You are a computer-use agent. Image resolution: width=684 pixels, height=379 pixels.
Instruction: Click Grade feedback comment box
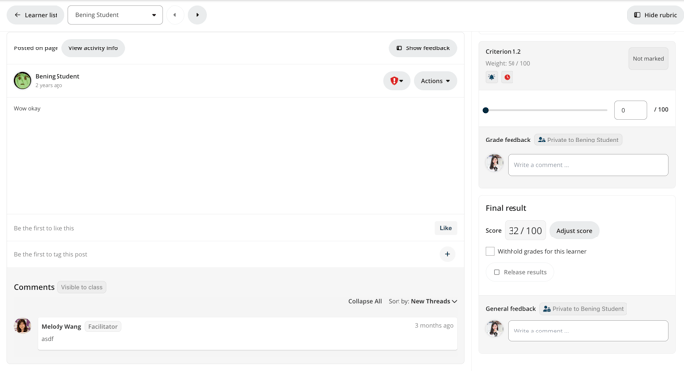[588, 165]
